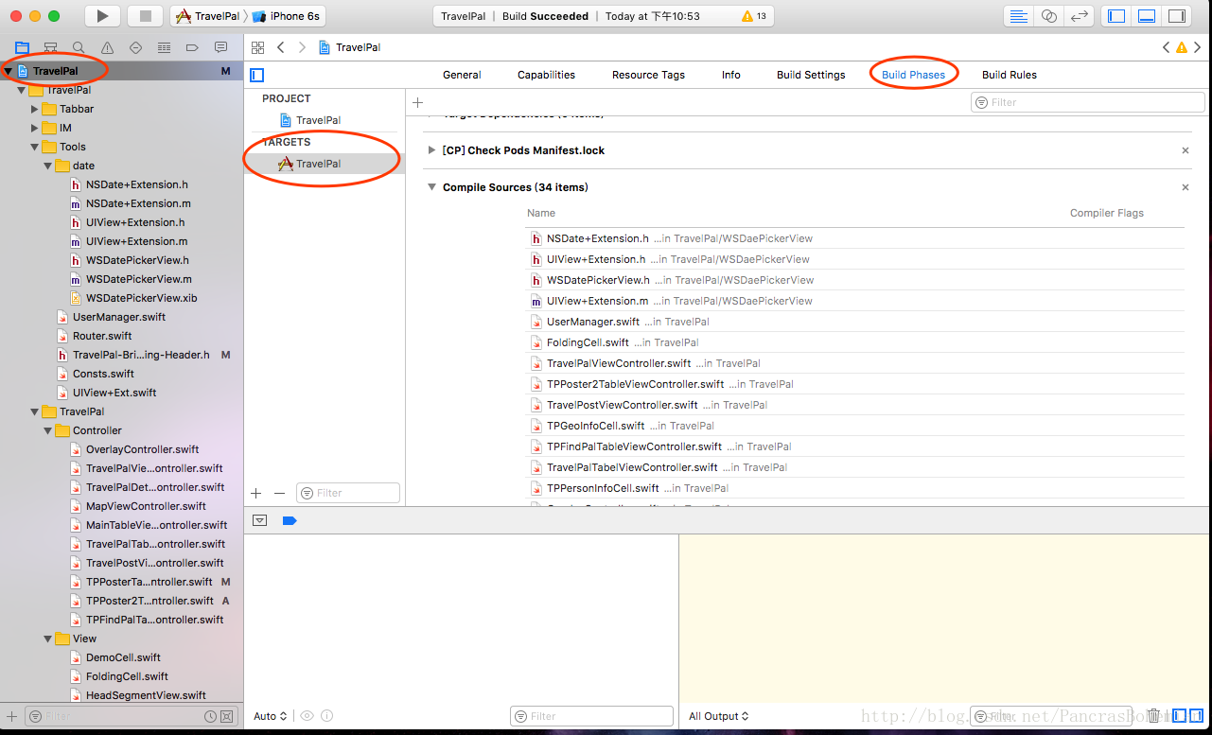
Task: Filter by recent files
Action: click(x=208, y=716)
